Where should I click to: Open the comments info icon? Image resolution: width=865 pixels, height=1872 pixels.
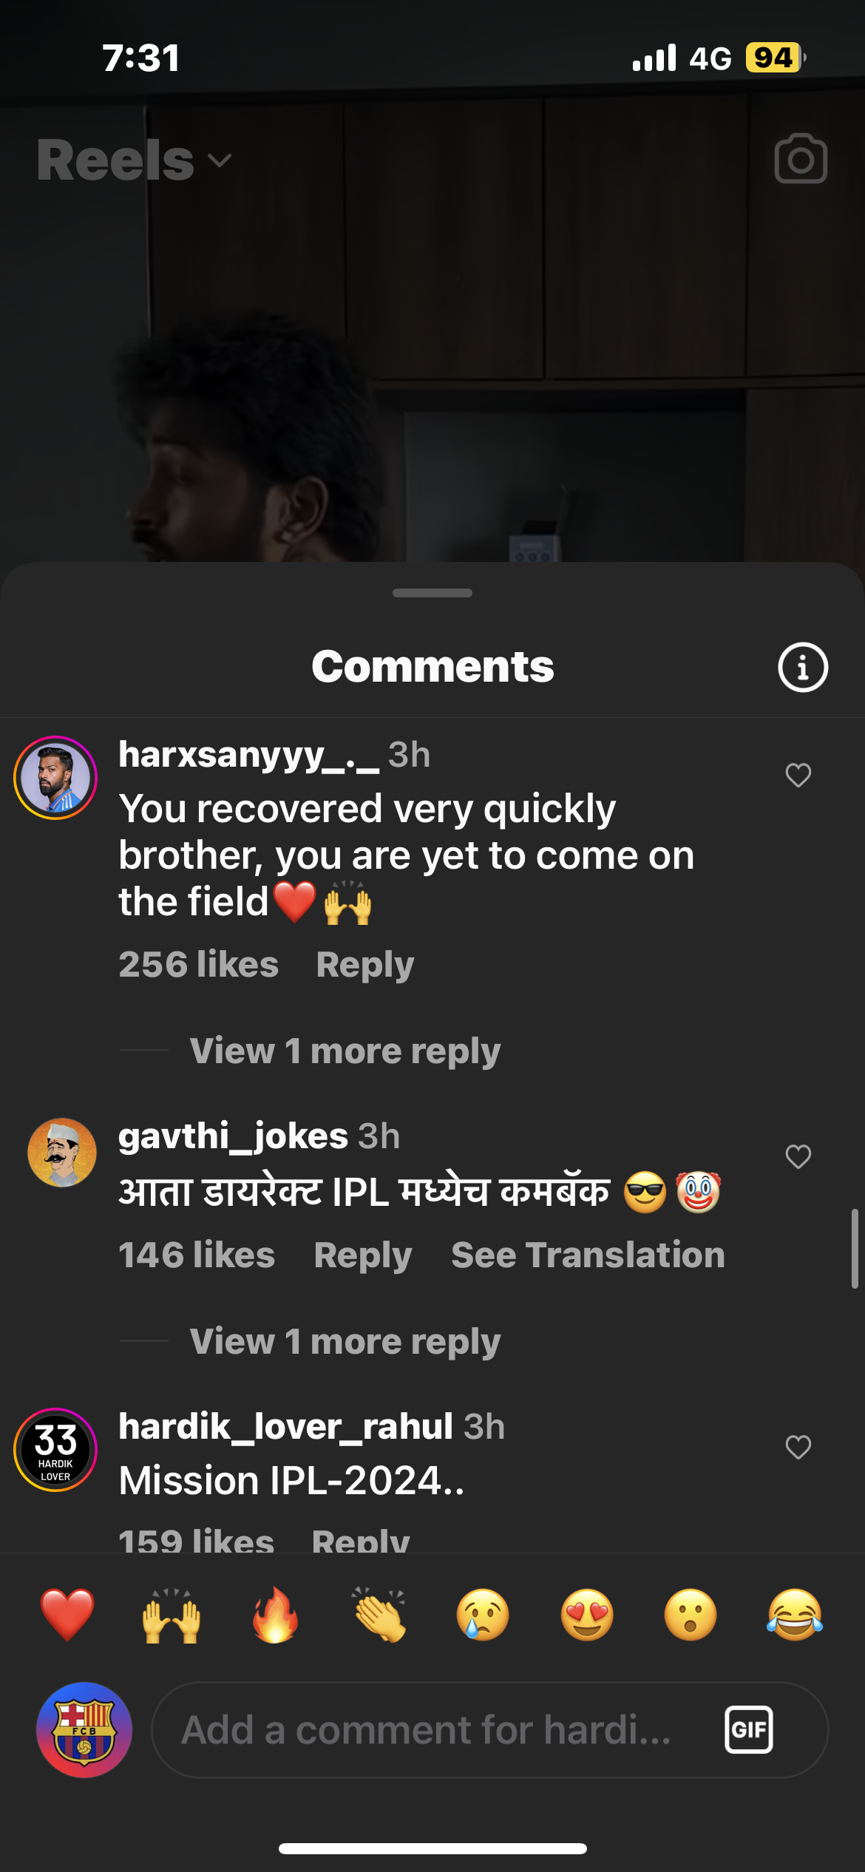click(x=802, y=667)
